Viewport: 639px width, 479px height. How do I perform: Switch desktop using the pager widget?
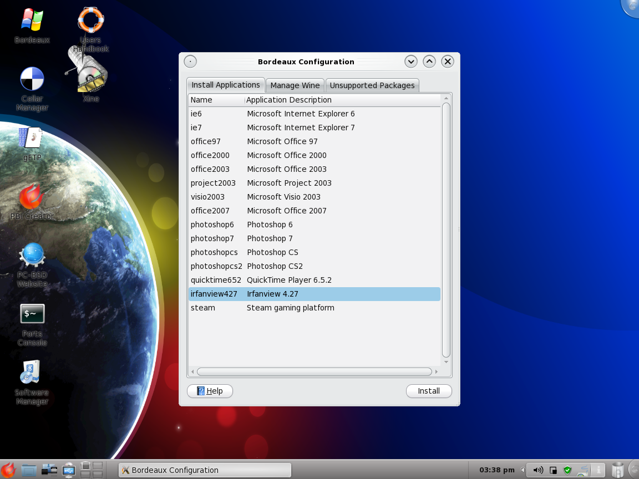(x=92, y=470)
